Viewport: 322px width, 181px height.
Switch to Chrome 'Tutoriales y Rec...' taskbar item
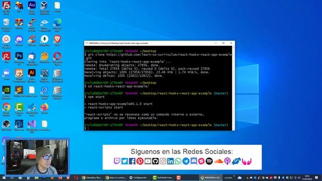(92, 177)
